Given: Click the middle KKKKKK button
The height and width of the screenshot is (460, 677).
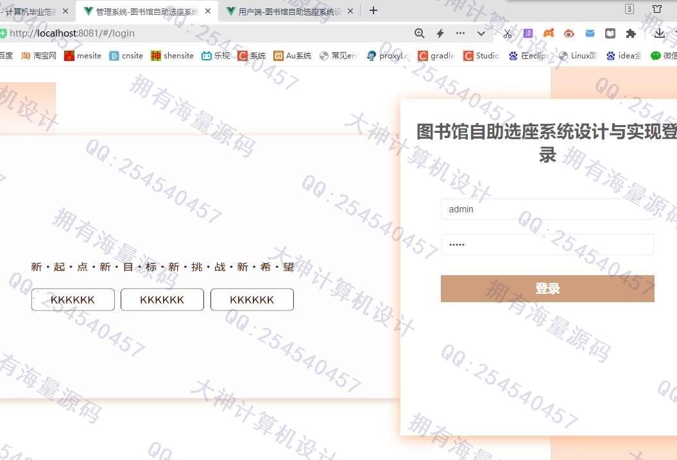Looking at the screenshot, I should point(162,300).
